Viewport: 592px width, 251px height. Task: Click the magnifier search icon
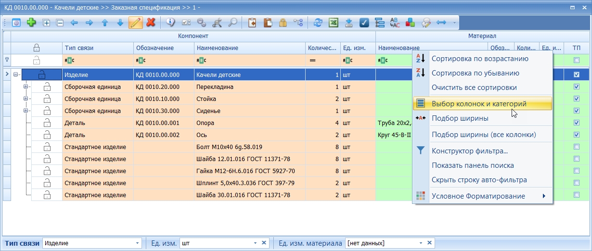click(232, 23)
